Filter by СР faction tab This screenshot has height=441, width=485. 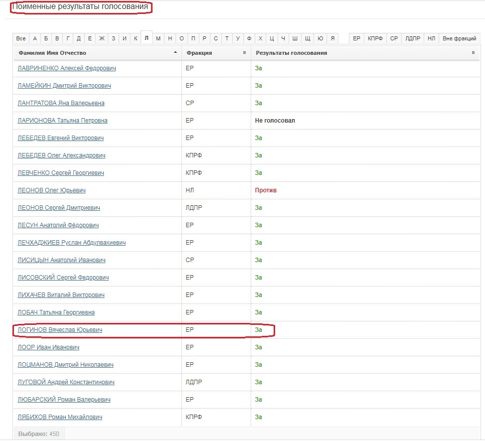point(394,38)
